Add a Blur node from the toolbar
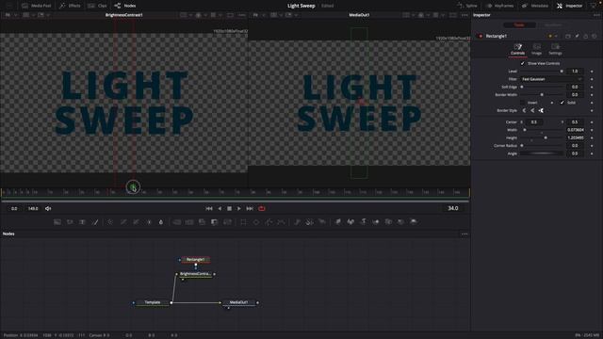The width and height of the screenshot is (603, 339). [161, 222]
